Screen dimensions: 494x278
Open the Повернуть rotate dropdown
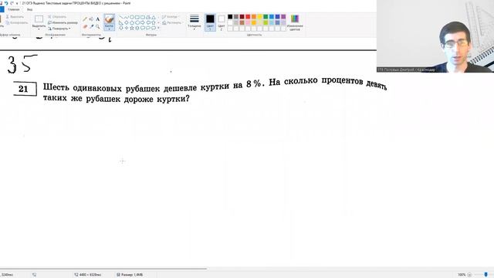(x=59, y=29)
